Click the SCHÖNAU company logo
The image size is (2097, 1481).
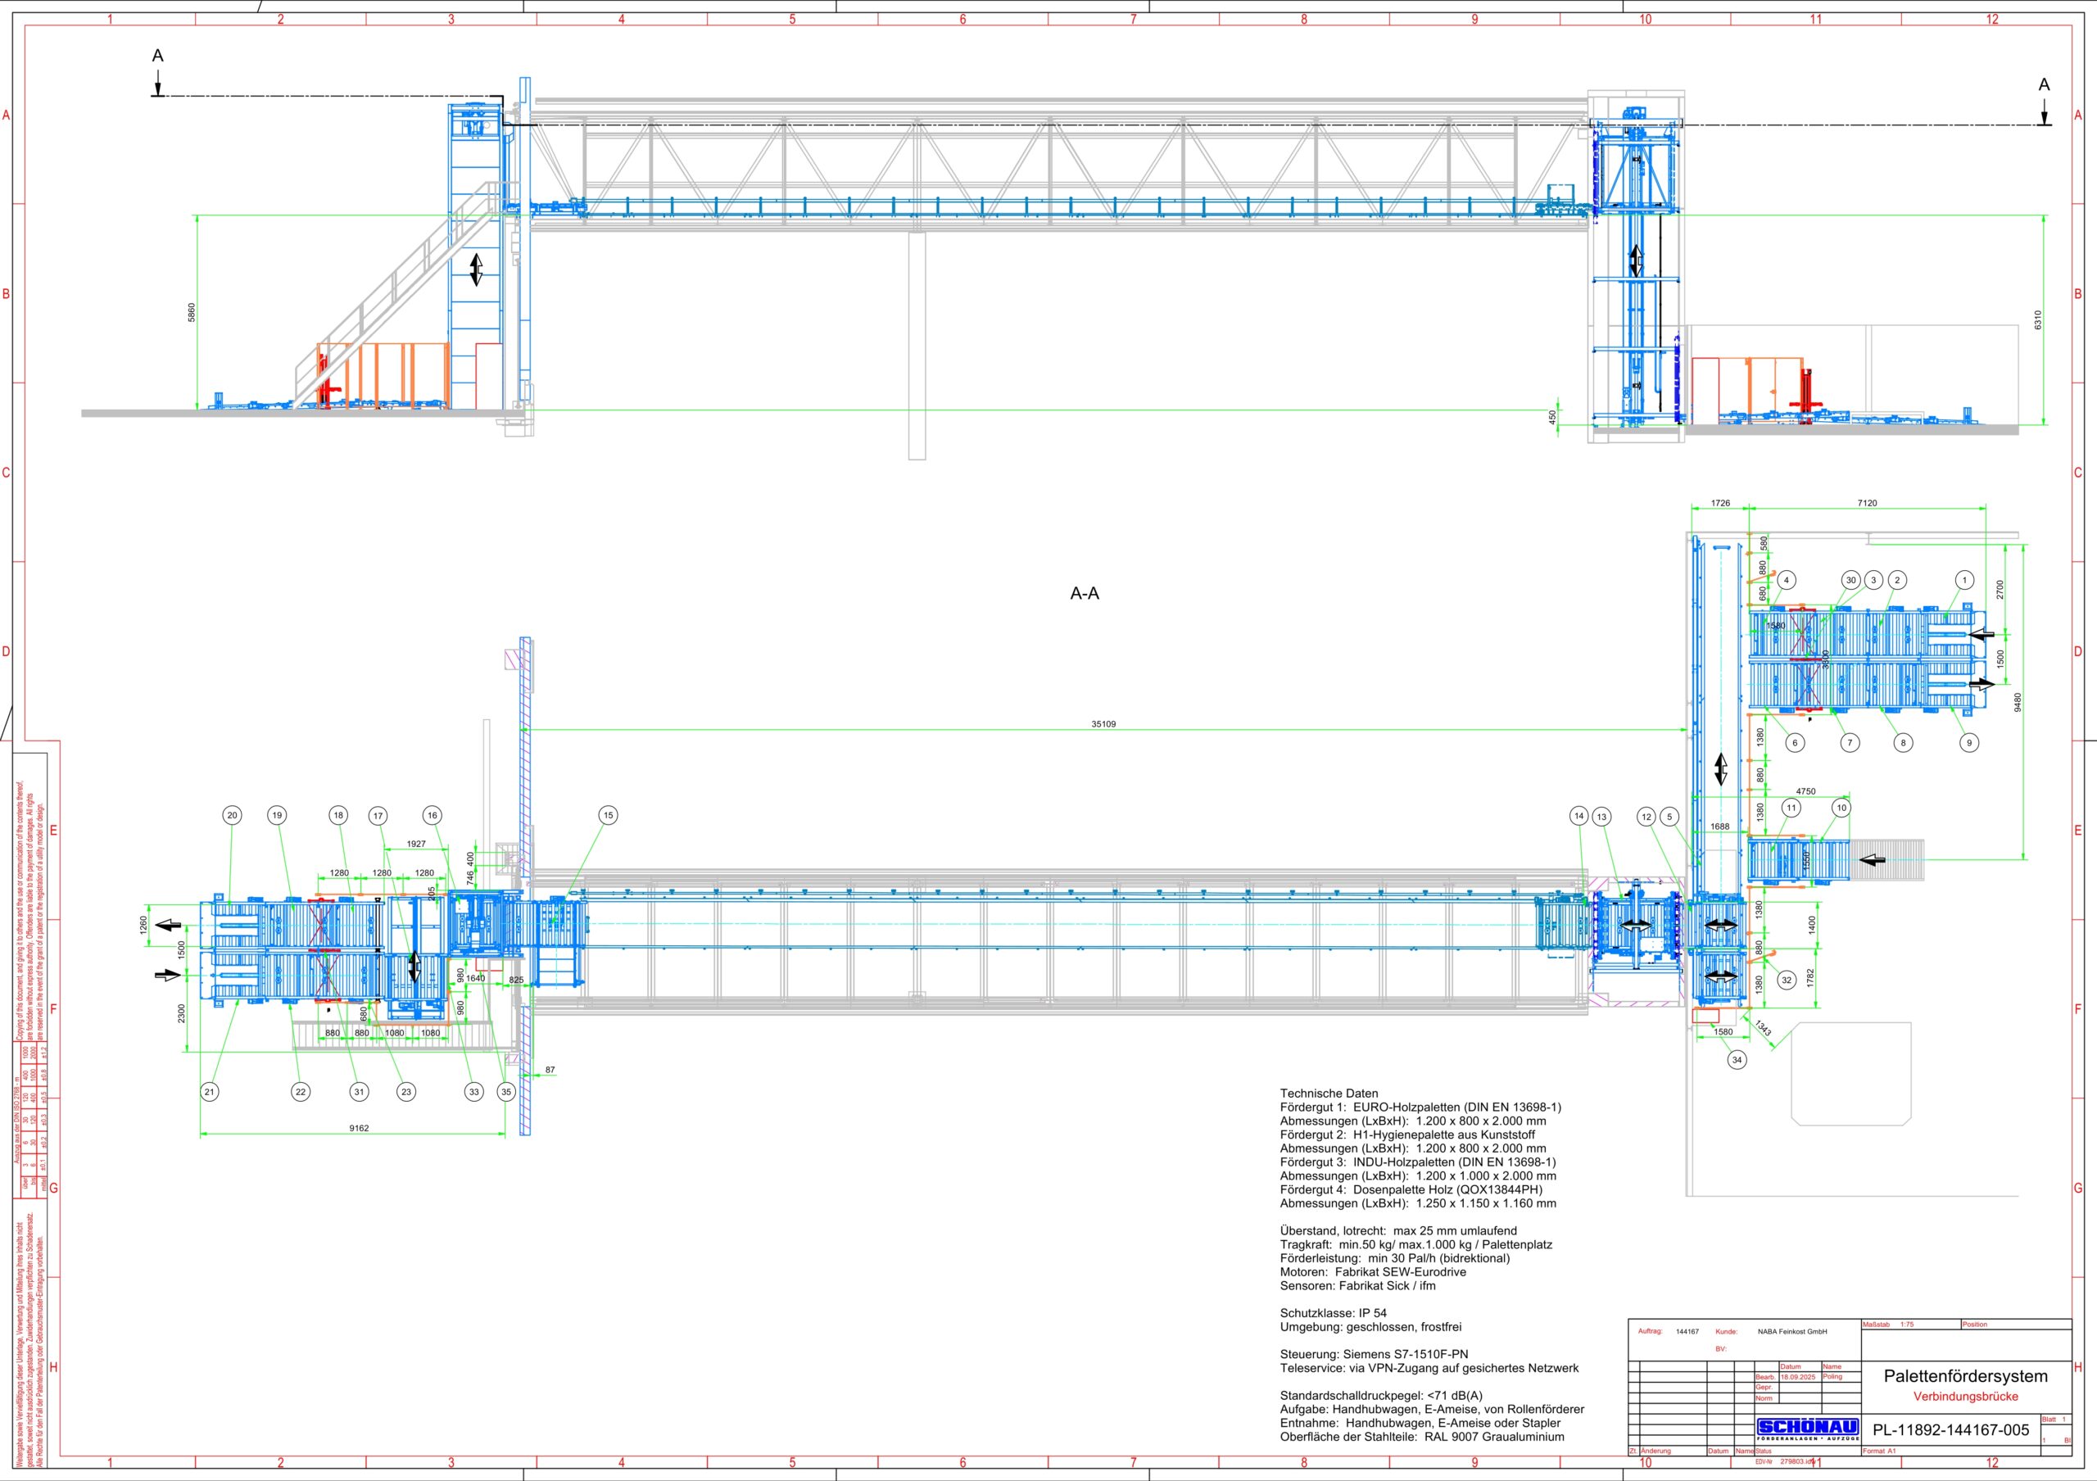point(1808,1429)
